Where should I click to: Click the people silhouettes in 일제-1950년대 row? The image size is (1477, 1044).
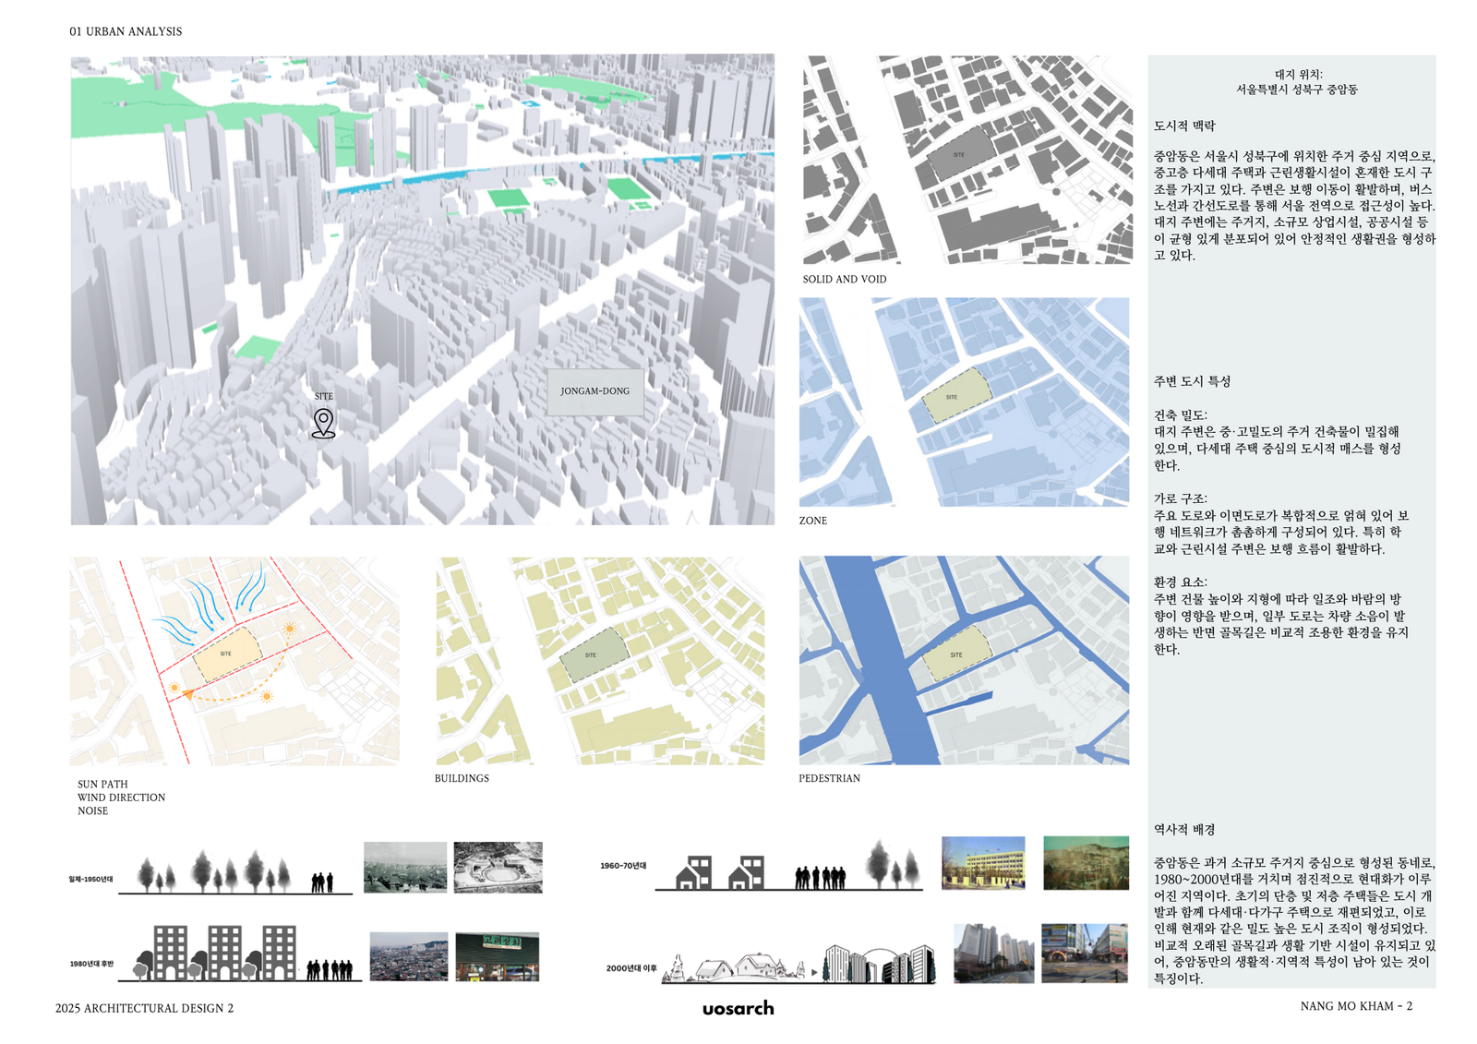pyautogui.click(x=321, y=882)
